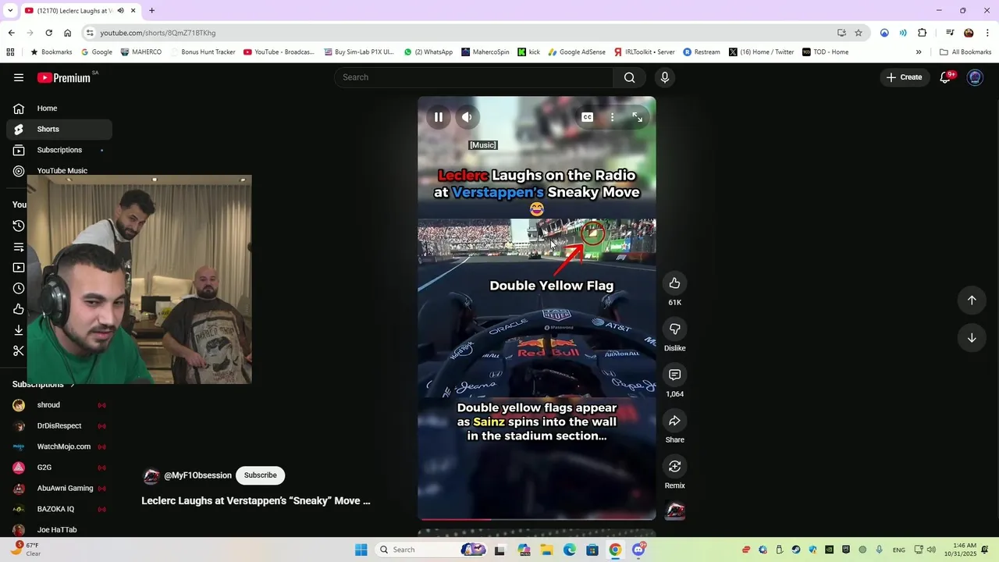The height and width of the screenshot is (562, 999).
Task: Close the Leclerc Laughs tab
Action: click(133, 10)
